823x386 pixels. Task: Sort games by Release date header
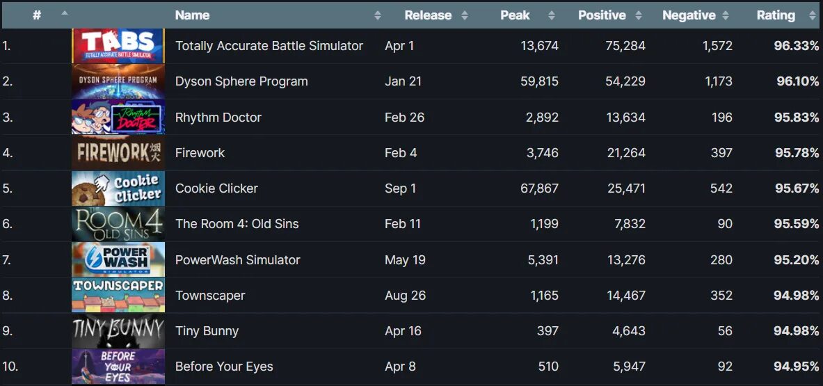tap(428, 15)
